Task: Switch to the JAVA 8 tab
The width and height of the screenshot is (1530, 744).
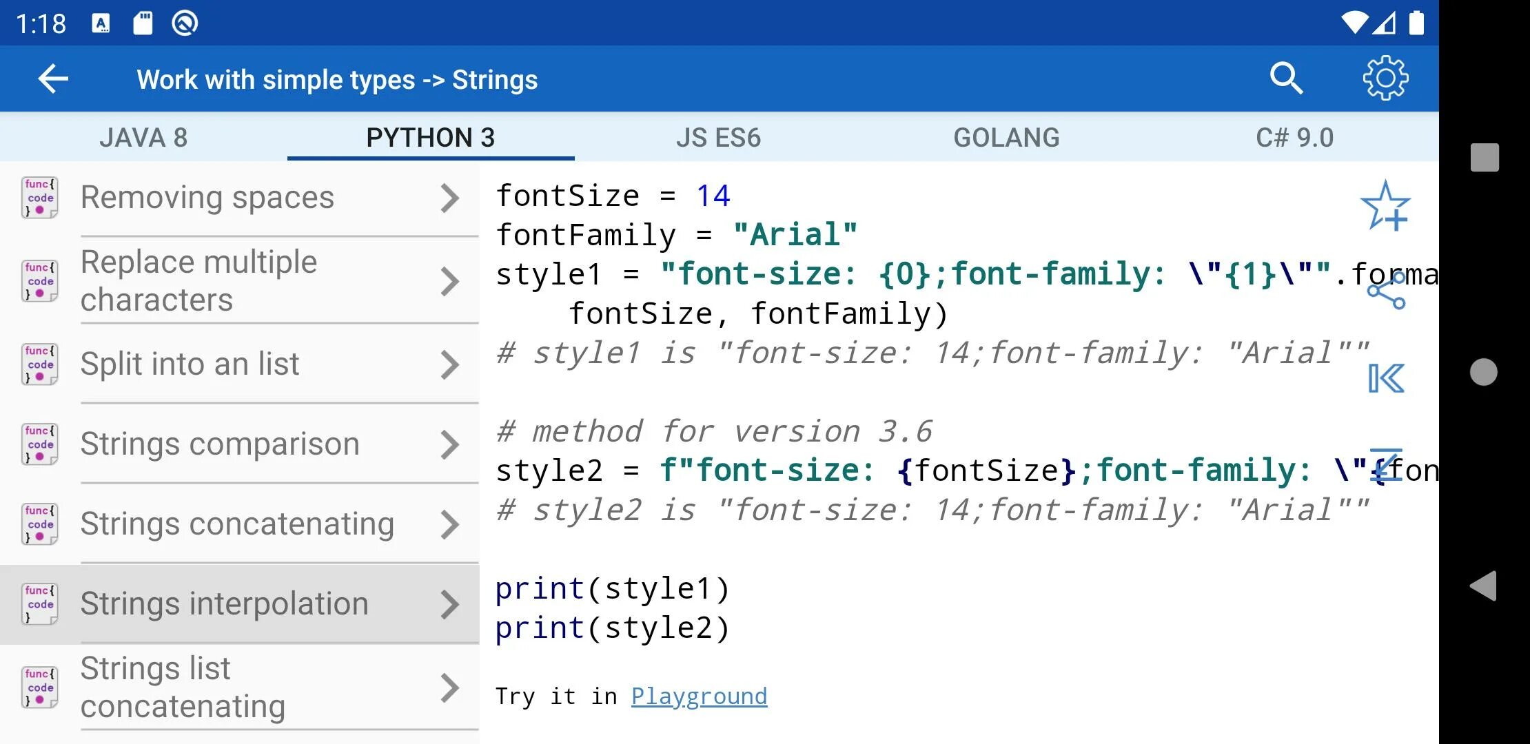Action: click(x=143, y=138)
